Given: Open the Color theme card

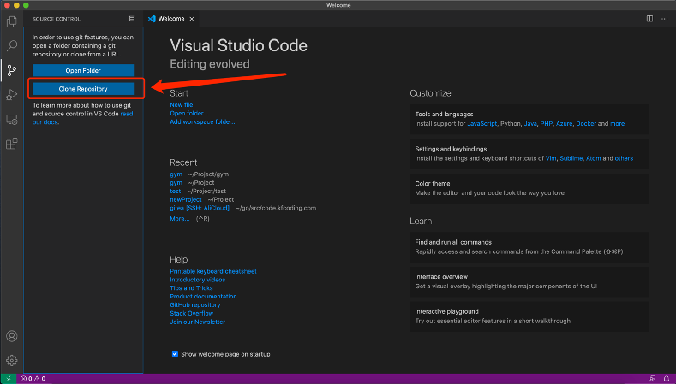Looking at the screenshot, I should [x=529, y=188].
